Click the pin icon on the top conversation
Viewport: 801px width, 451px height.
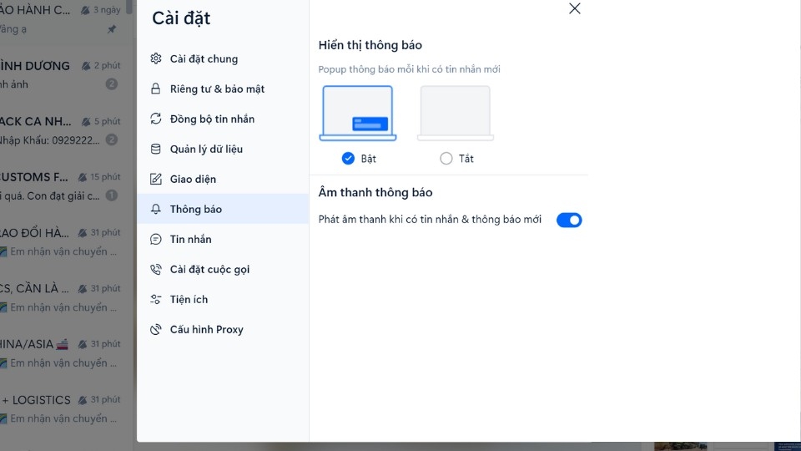click(x=111, y=29)
